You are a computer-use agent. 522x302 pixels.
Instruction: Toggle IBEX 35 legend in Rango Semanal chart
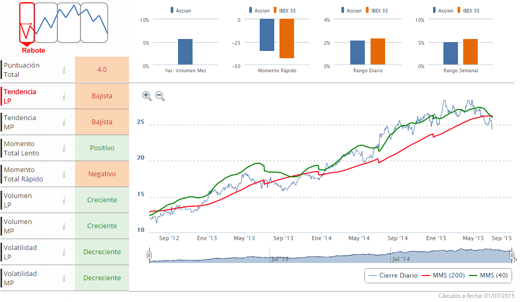pos(469,10)
